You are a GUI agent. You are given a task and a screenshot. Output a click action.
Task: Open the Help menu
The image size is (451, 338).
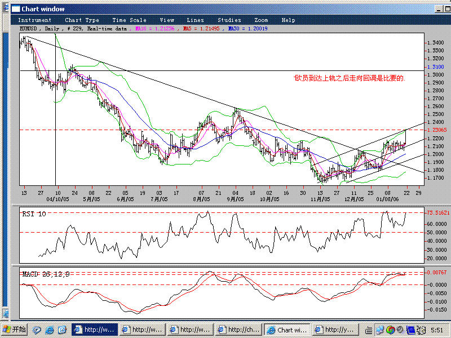[288, 20]
